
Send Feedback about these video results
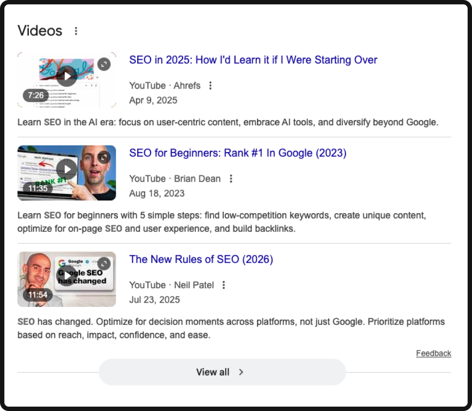coord(434,353)
